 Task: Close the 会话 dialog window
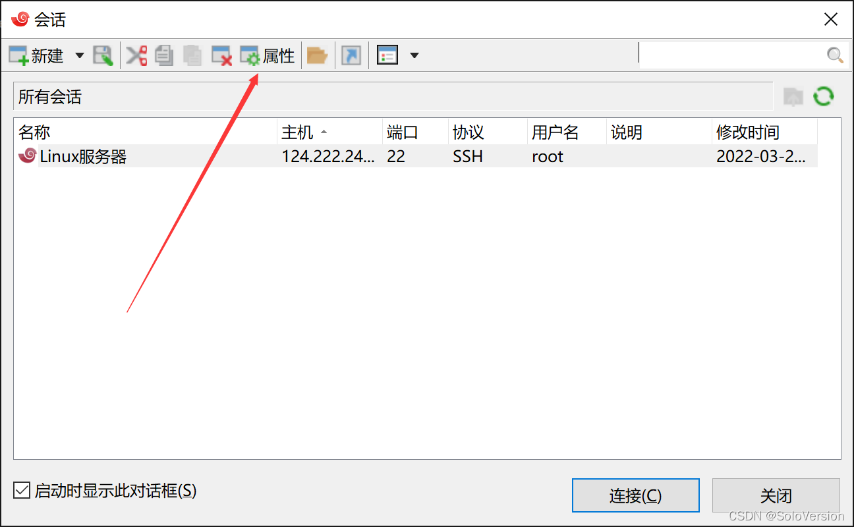pos(831,19)
